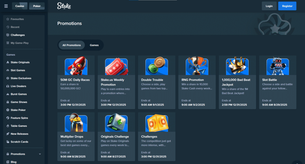Click the "Multiplier Drops" card title

(72, 137)
